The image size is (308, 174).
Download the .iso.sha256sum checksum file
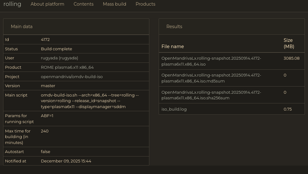(x=211, y=95)
